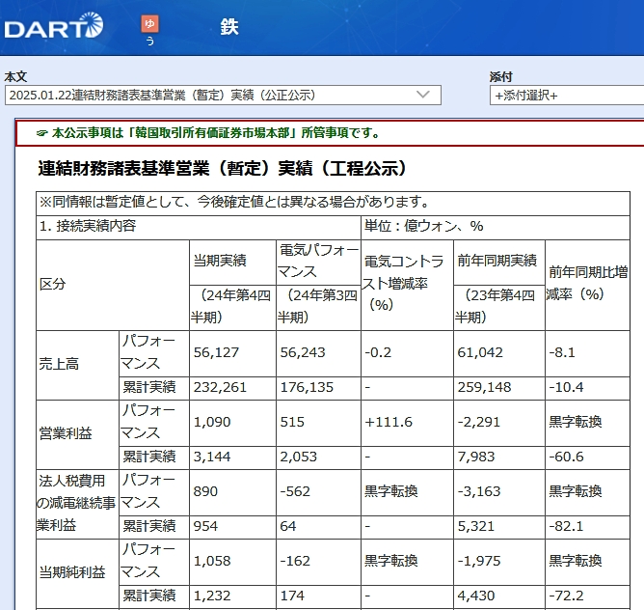Click the orange ゆ market badge icon

coord(149,24)
